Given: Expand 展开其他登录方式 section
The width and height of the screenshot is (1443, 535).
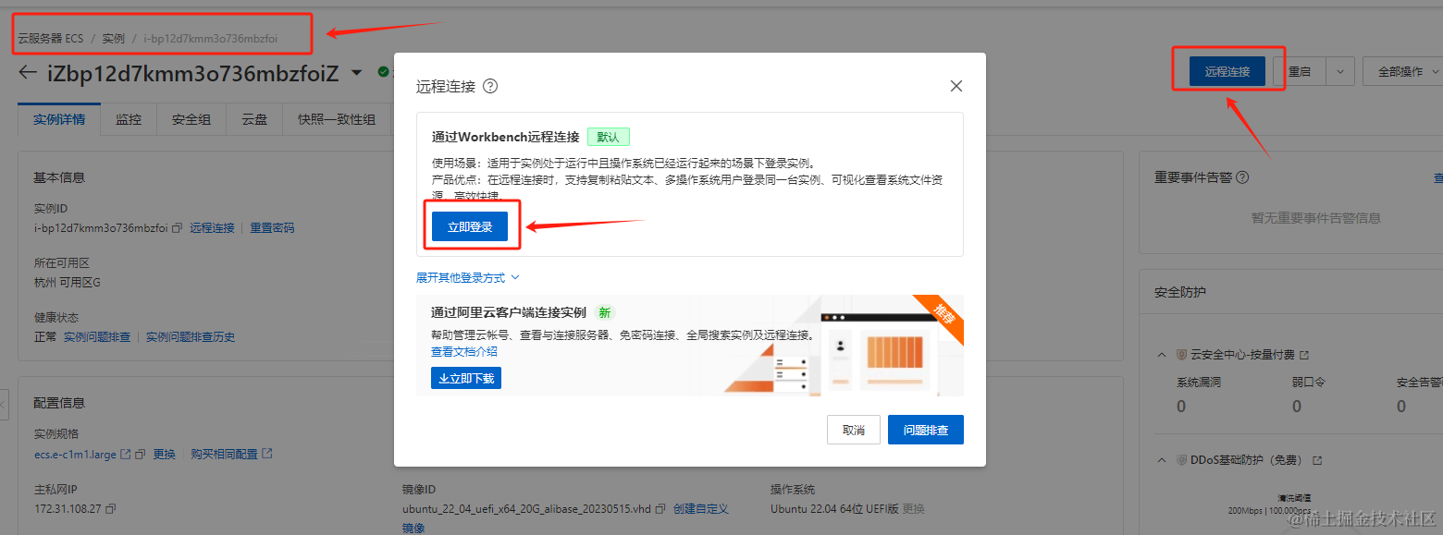Looking at the screenshot, I should (x=468, y=277).
